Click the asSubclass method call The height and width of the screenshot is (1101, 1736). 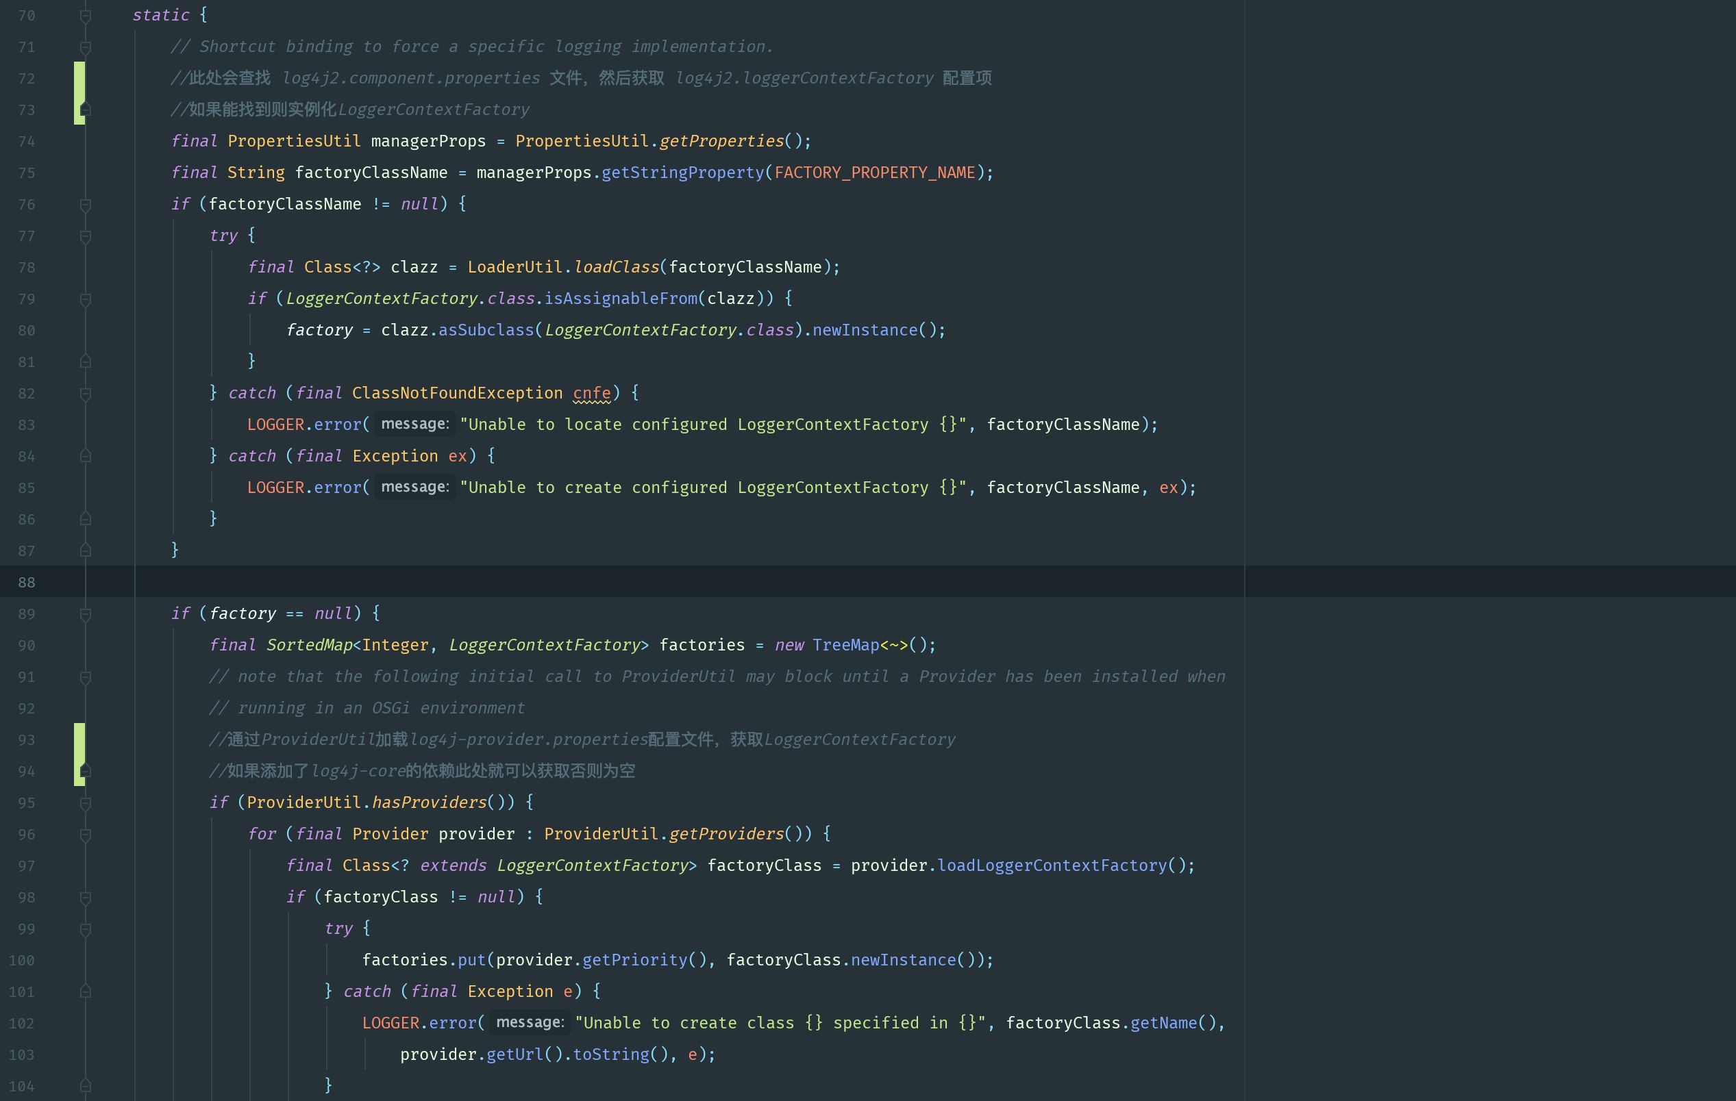[486, 330]
